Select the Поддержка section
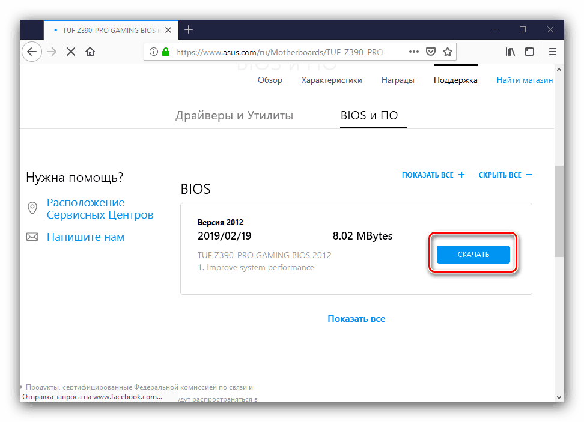 click(455, 80)
